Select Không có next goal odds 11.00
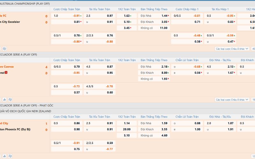Image resolution: width=255 pixels, height=159 pixels. coord(163,28)
